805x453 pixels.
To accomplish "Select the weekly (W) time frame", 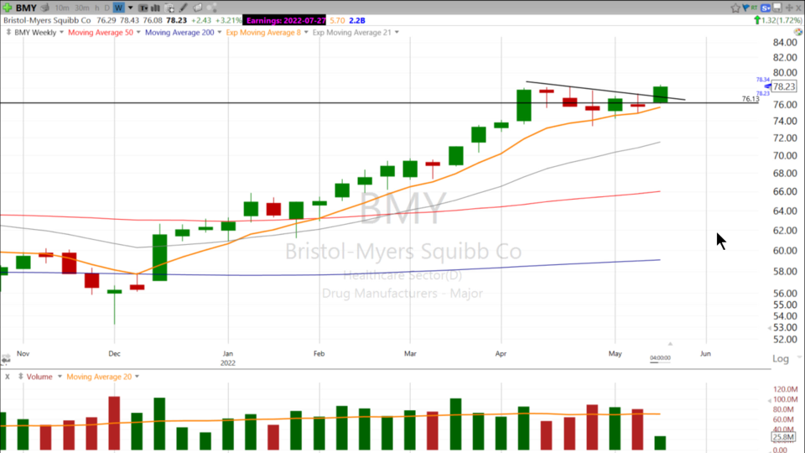I will click(118, 8).
